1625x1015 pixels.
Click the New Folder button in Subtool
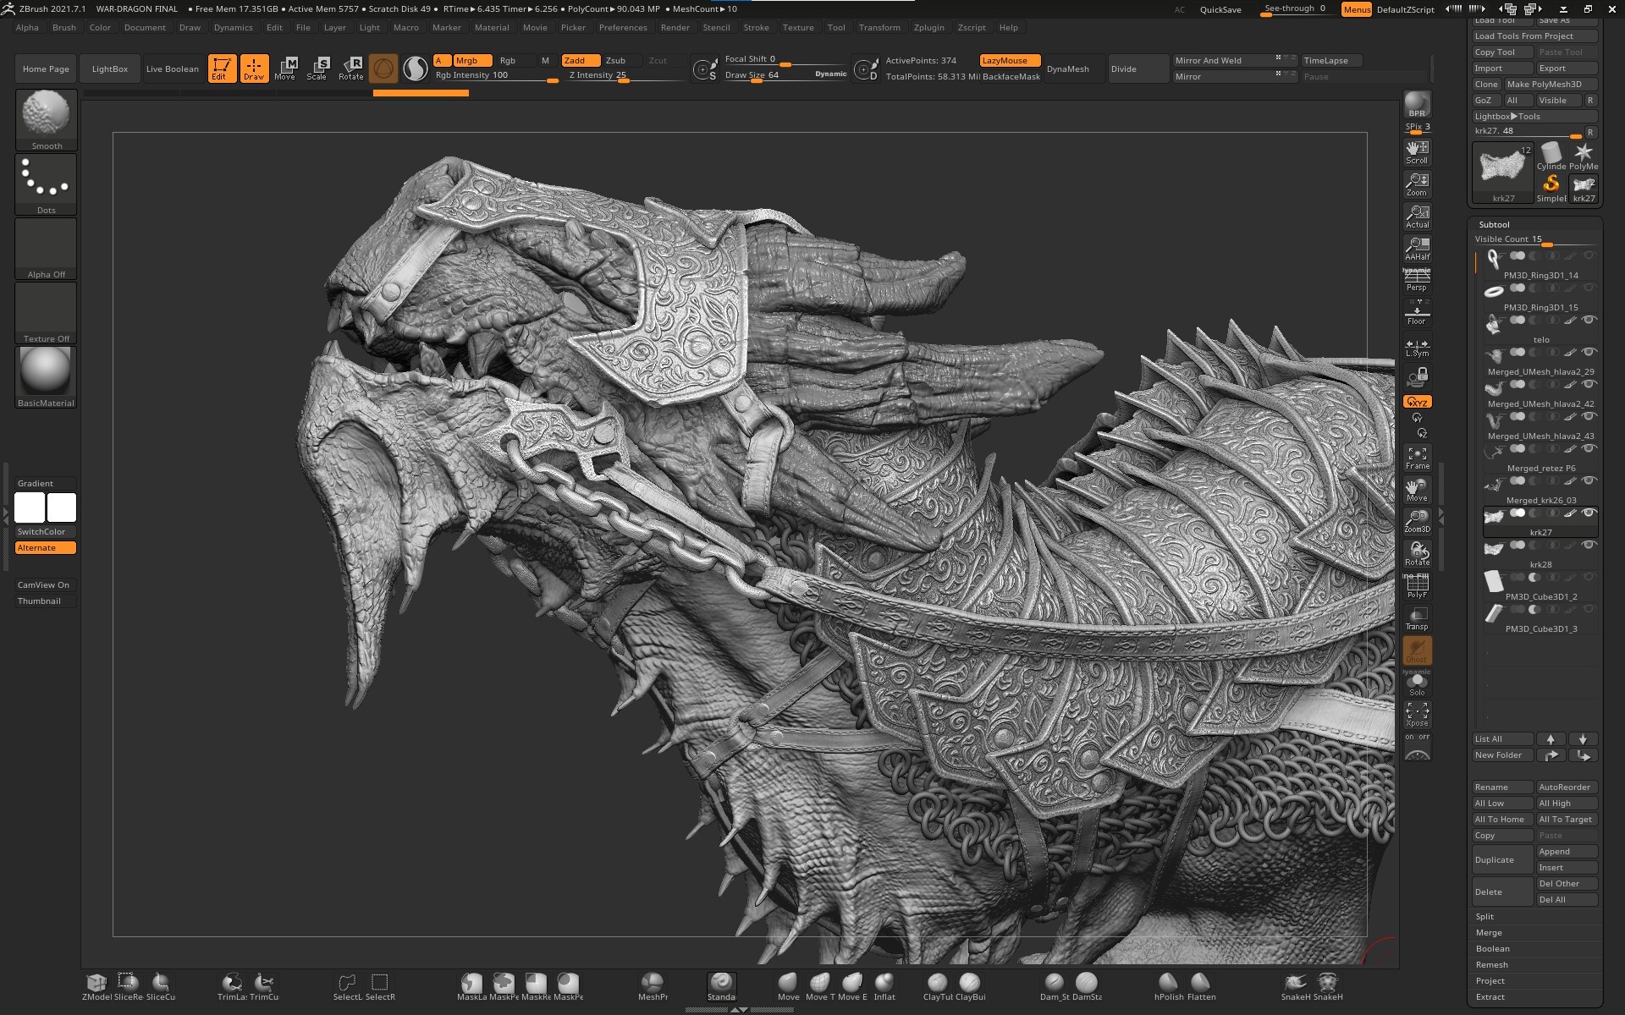pyautogui.click(x=1501, y=754)
